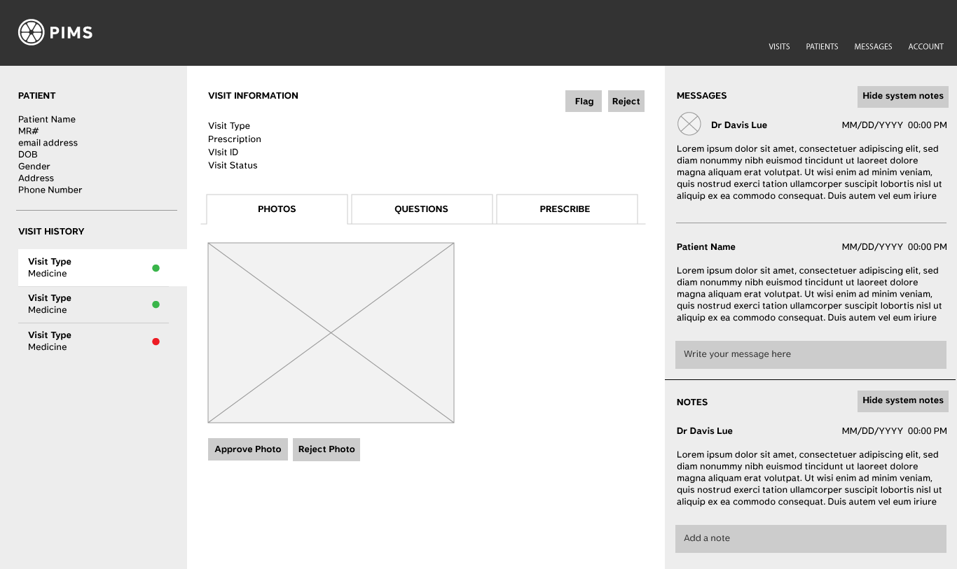Image resolution: width=957 pixels, height=569 pixels.
Task: Hide system notes in the Messages panel
Action: [x=902, y=96]
